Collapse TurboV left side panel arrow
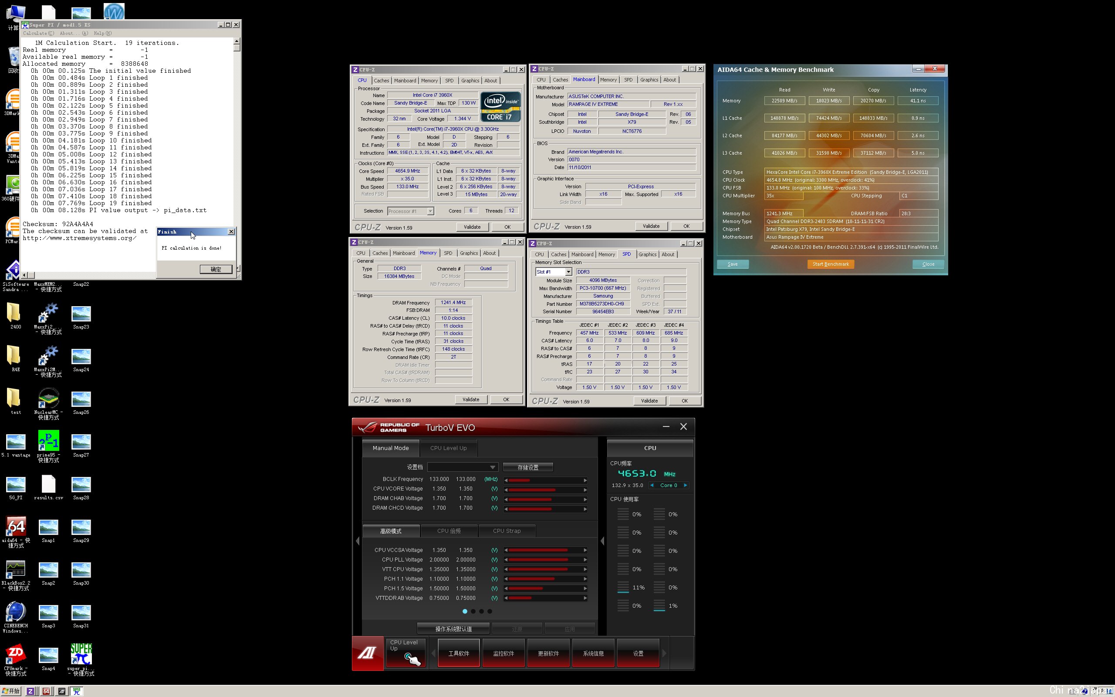This screenshot has height=697, width=1115. coord(358,541)
